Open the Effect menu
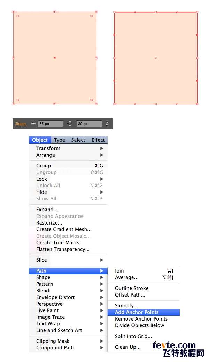 point(98,140)
